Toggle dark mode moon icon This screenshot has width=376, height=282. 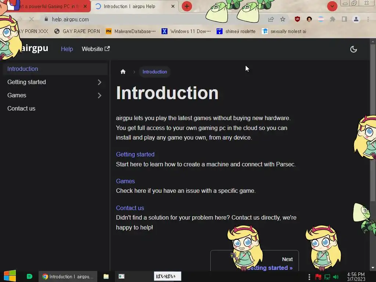point(354,49)
